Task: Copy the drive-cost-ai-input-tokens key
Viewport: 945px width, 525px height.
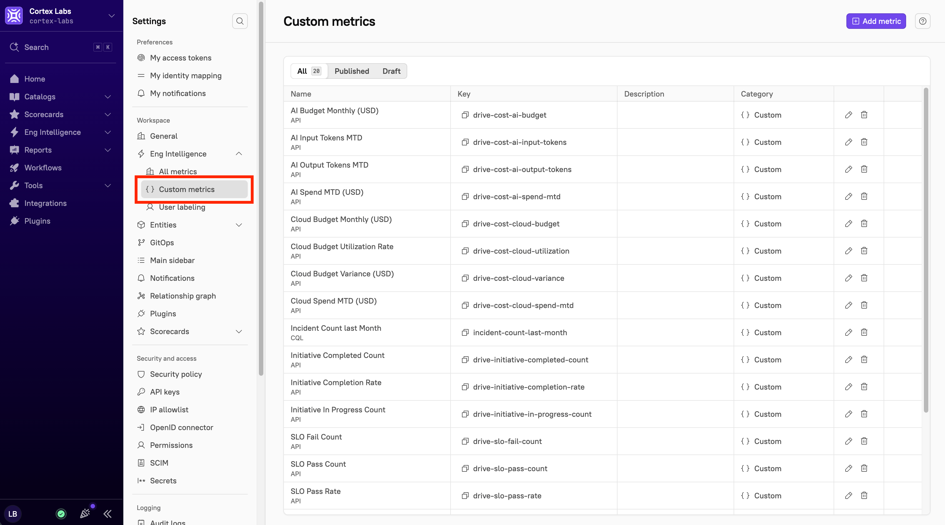Action: point(465,142)
